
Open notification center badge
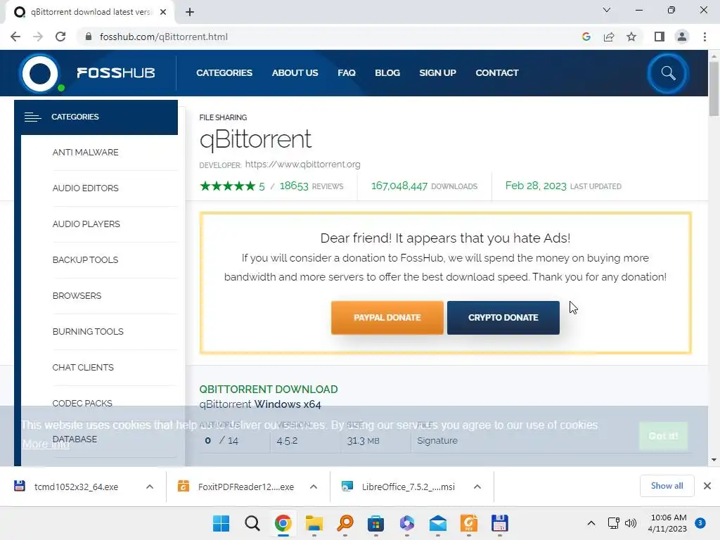[700, 523]
